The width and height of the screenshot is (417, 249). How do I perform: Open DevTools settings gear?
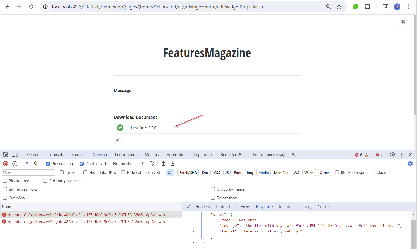click(392, 155)
